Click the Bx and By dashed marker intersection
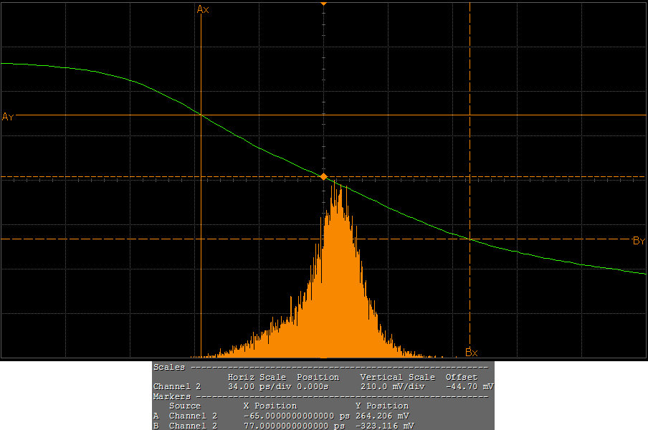Screen dimensions: 648x430 tap(470, 239)
